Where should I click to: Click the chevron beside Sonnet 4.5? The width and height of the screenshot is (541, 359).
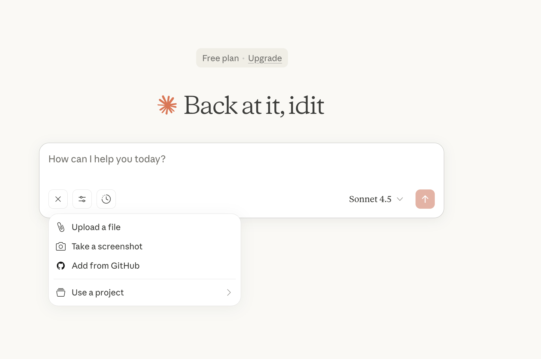point(400,199)
